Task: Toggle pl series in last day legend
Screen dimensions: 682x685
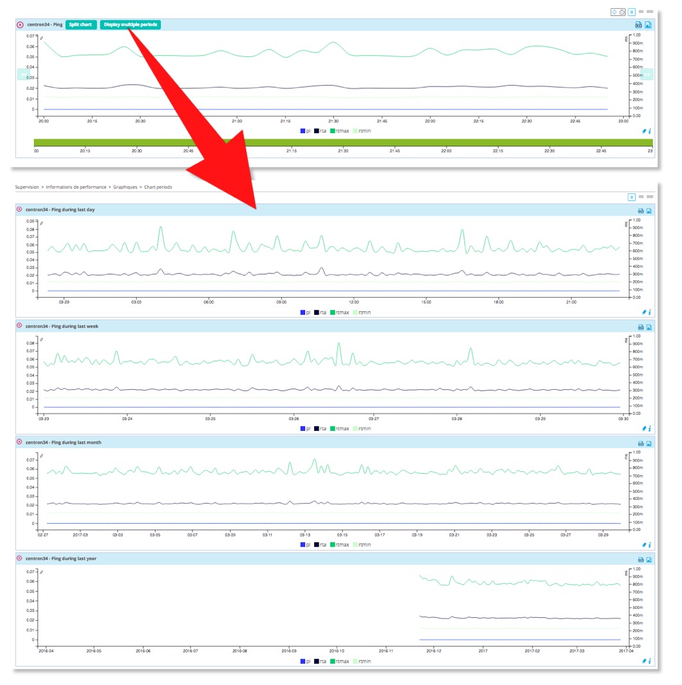Action: coord(305,312)
